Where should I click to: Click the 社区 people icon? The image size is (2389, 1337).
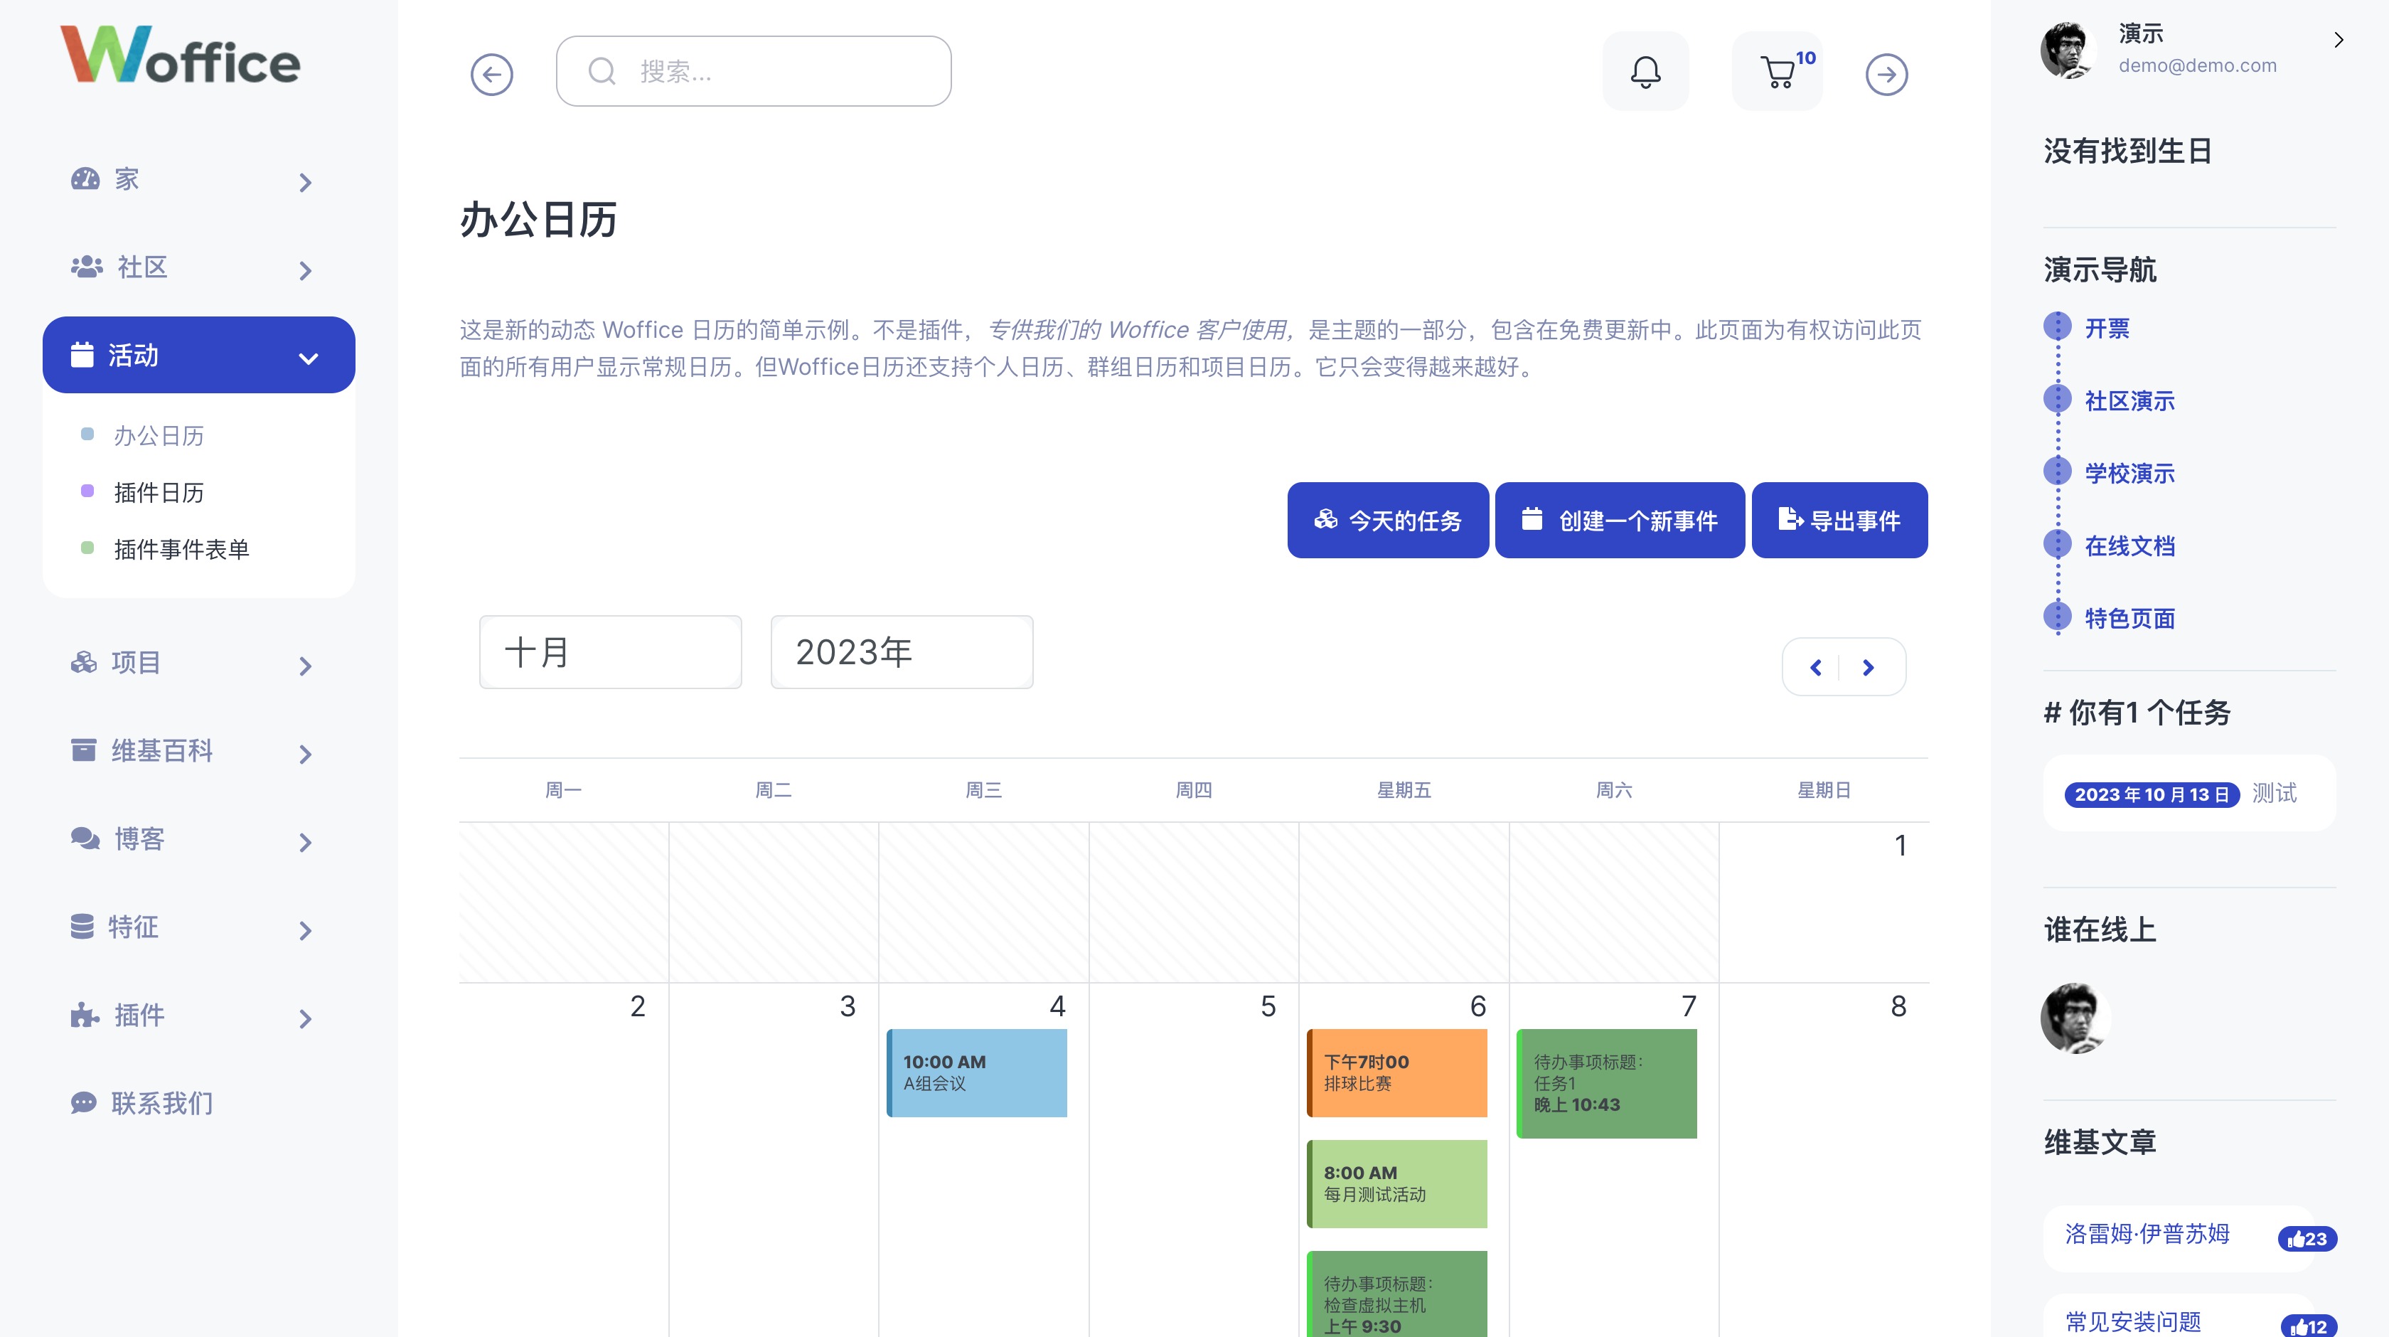[86, 266]
